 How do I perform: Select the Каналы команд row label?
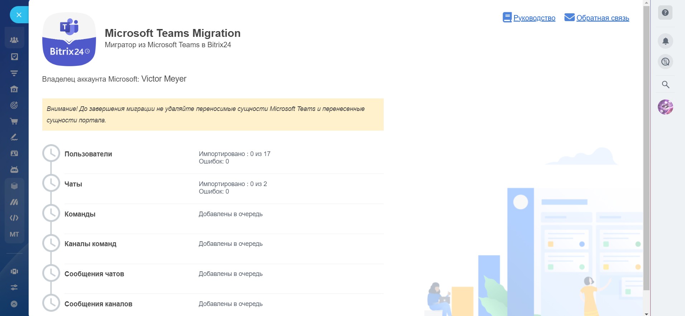pyautogui.click(x=90, y=244)
